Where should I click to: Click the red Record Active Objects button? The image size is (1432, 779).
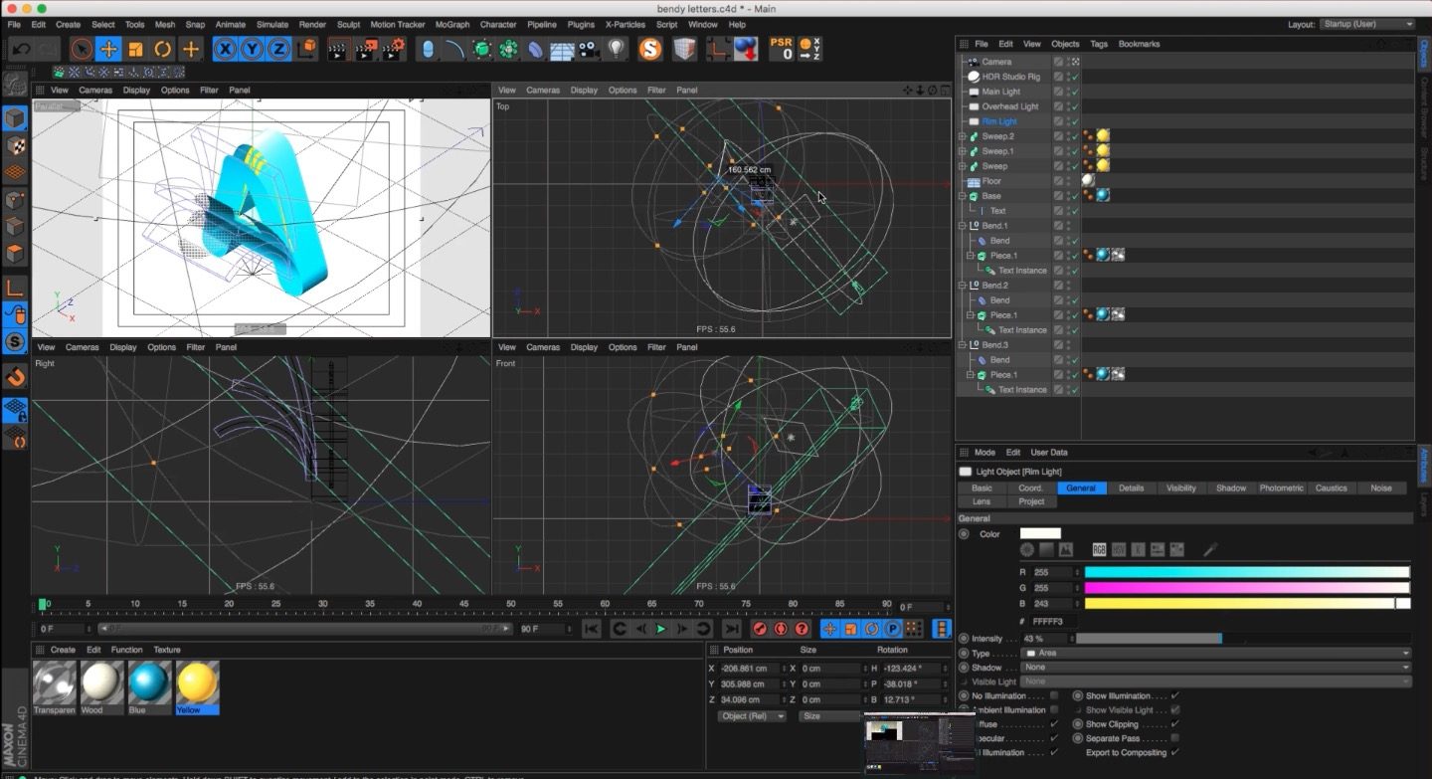tap(760, 629)
